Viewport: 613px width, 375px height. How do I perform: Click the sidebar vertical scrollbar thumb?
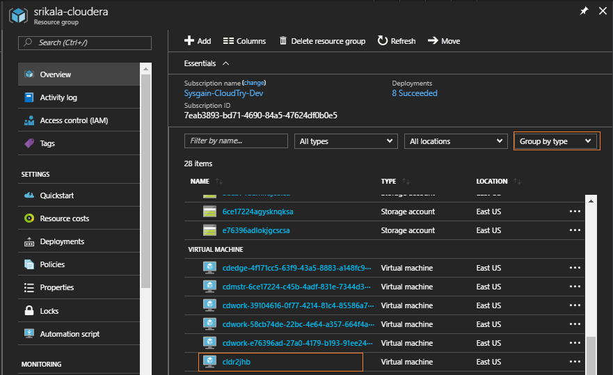coord(145,181)
